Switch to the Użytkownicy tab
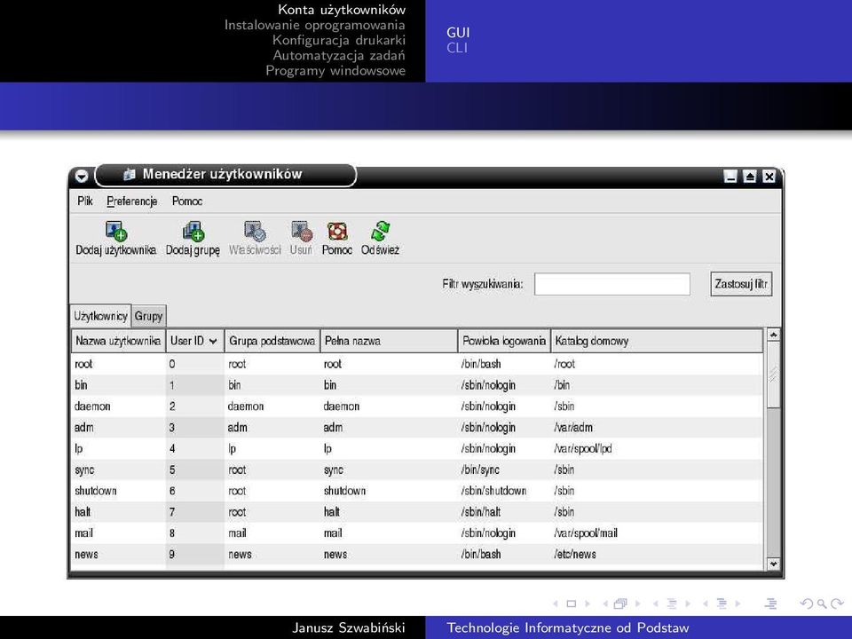Screen dimensions: 852x639 click(x=100, y=316)
